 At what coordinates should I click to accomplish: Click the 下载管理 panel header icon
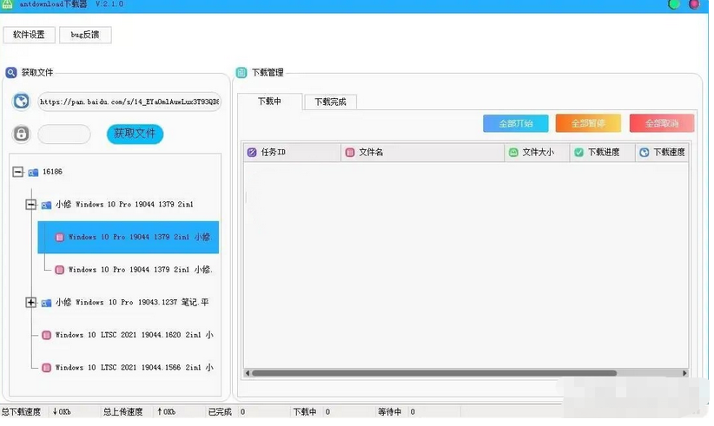point(241,73)
